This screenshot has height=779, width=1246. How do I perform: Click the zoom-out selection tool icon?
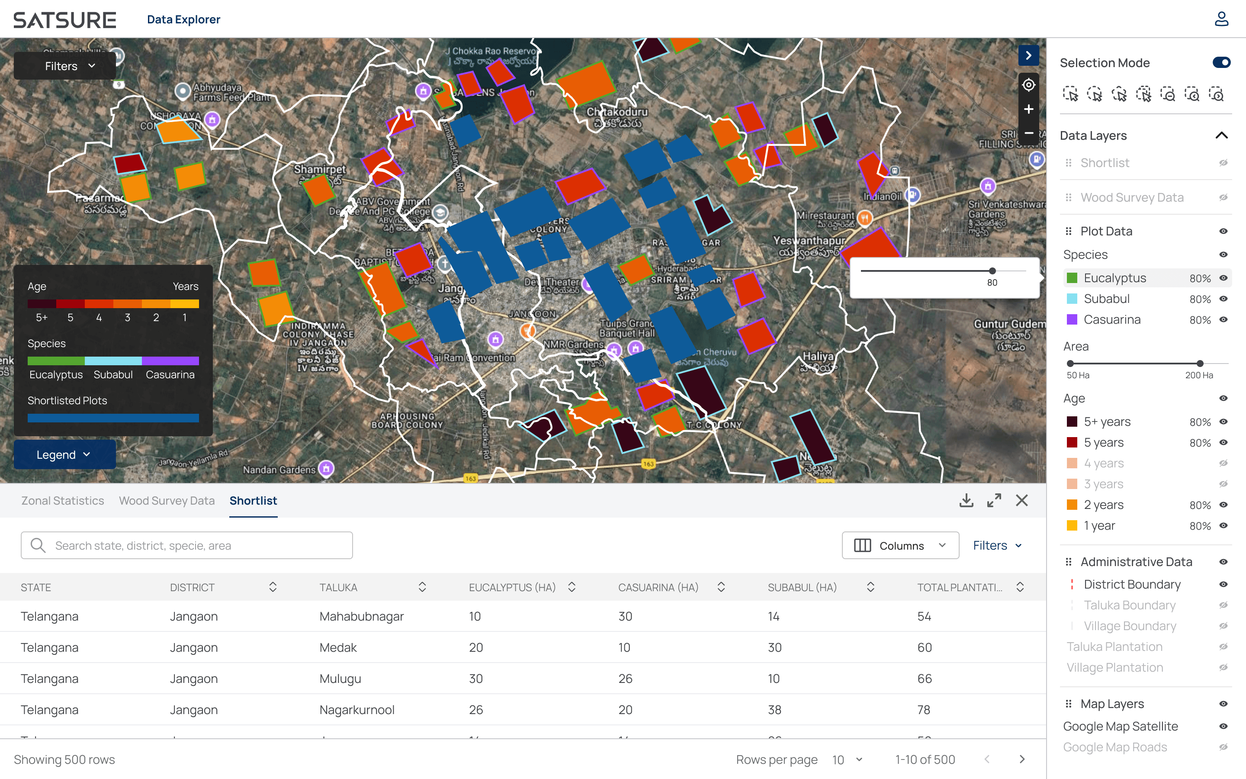point(1167,94)
